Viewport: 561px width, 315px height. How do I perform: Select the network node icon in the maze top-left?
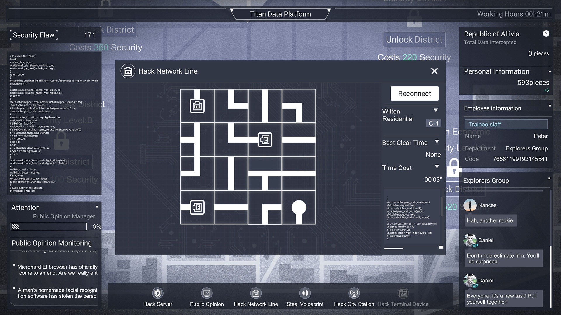[x=198, y=106]
